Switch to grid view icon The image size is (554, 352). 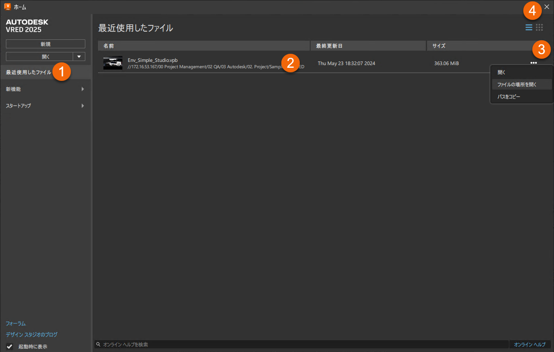coord(539,28)
